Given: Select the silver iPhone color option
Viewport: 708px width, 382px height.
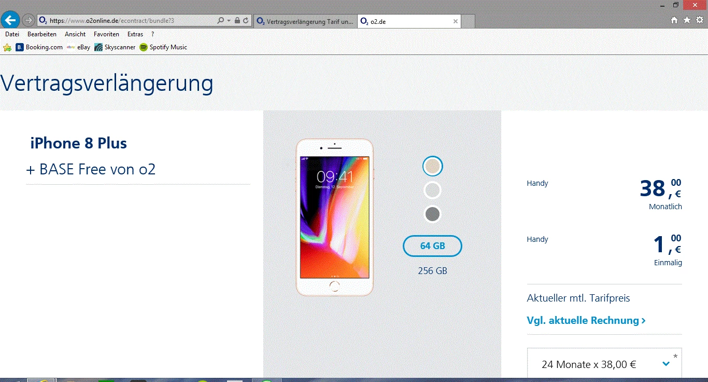Looking at the screenshot, I should 432,190.
